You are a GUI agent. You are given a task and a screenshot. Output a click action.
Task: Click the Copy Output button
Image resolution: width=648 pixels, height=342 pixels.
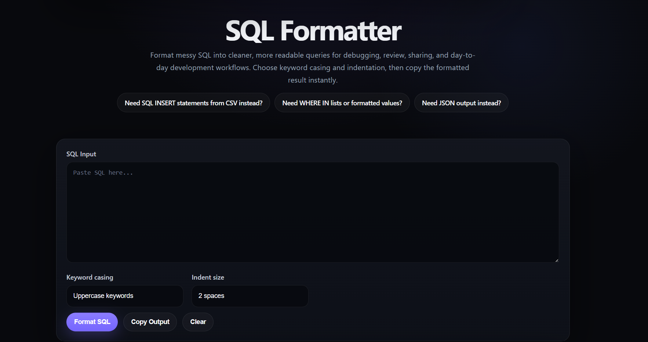[150, 322]
